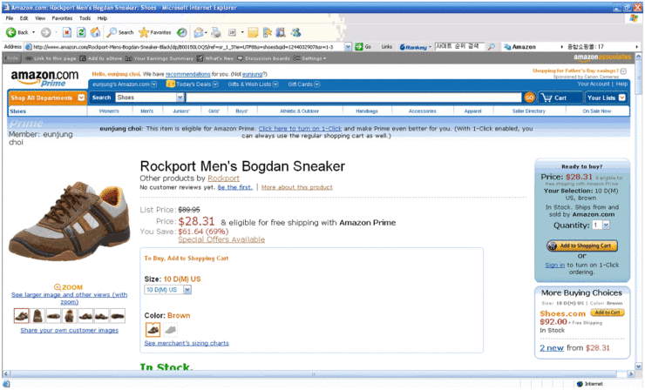Click 'Be the first.' review link
This screenshot has height=390, width=645.
[x=234, y=187]
